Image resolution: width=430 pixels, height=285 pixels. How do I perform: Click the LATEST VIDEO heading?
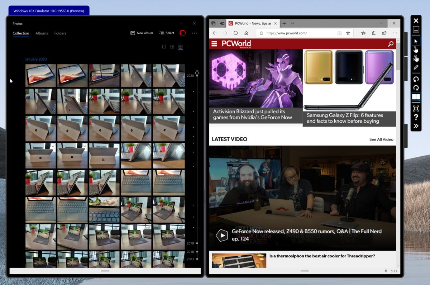click(229, 139)
